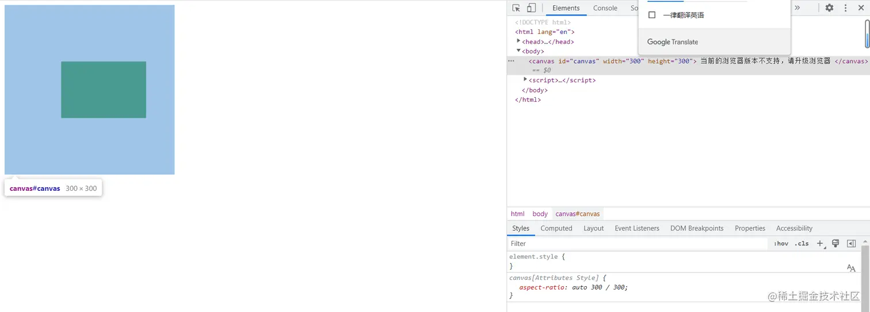This screenshot has width=870, height=312.
Task: Click the 300 × 300 tooltip dimensions
Action: (81, 188)
